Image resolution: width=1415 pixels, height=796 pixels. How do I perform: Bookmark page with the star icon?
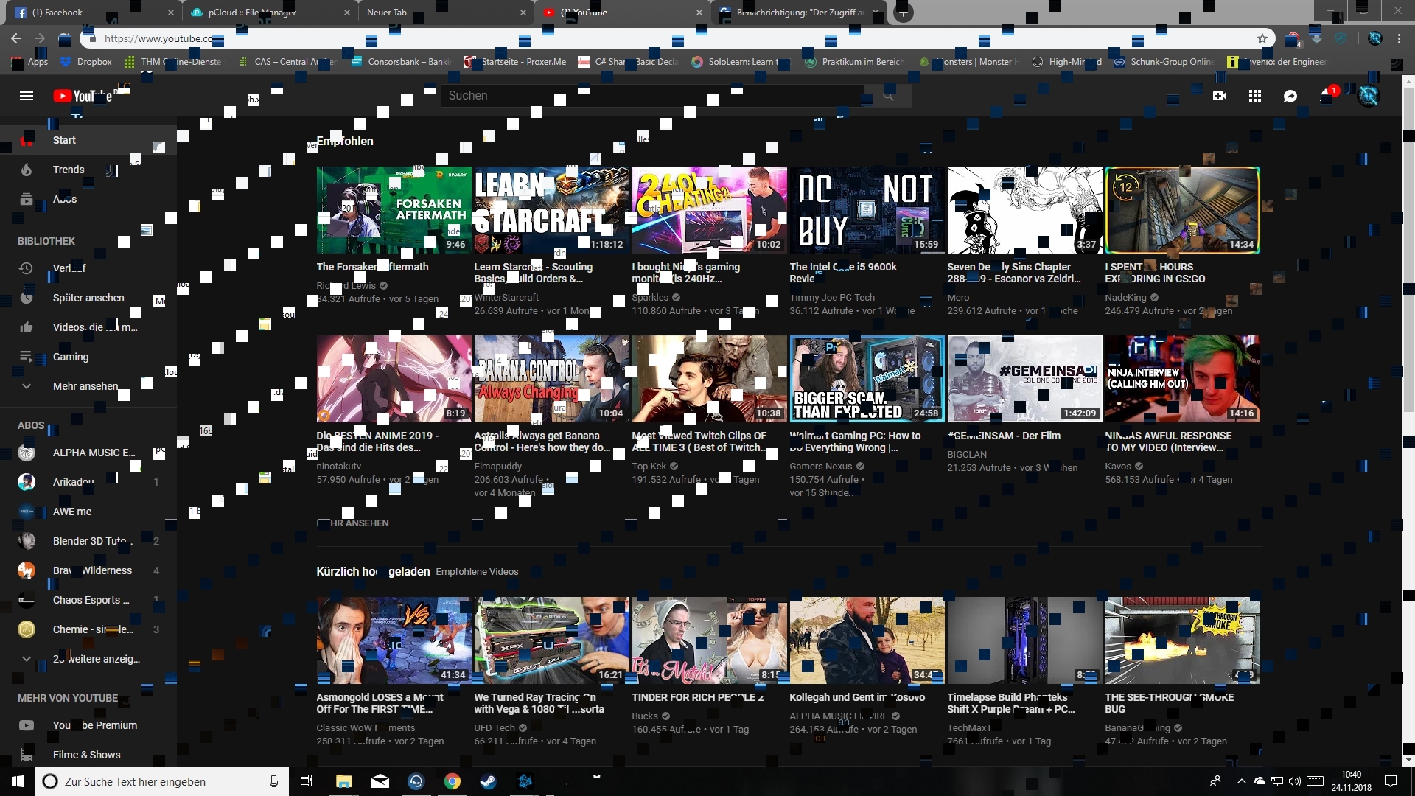pos(1262,38)
